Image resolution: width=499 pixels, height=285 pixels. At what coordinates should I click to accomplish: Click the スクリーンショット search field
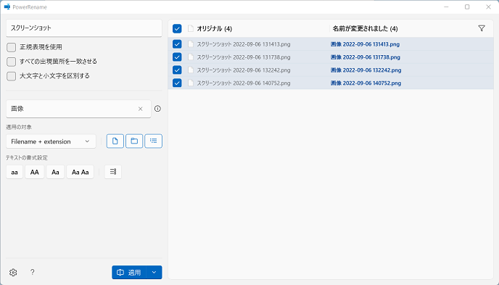84,28
